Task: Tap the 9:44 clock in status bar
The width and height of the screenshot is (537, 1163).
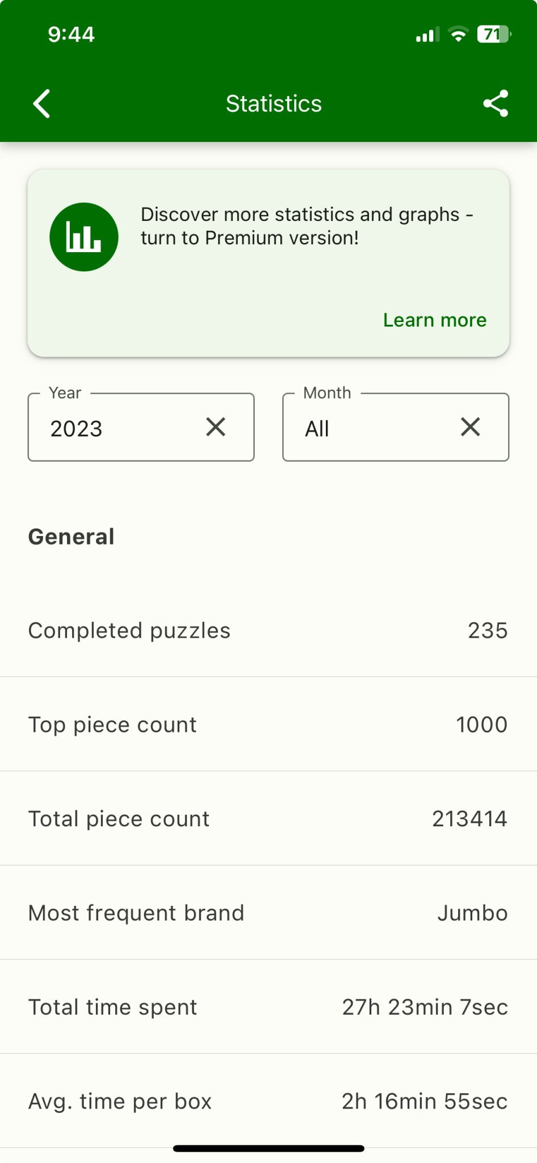Action: (71, 35)
